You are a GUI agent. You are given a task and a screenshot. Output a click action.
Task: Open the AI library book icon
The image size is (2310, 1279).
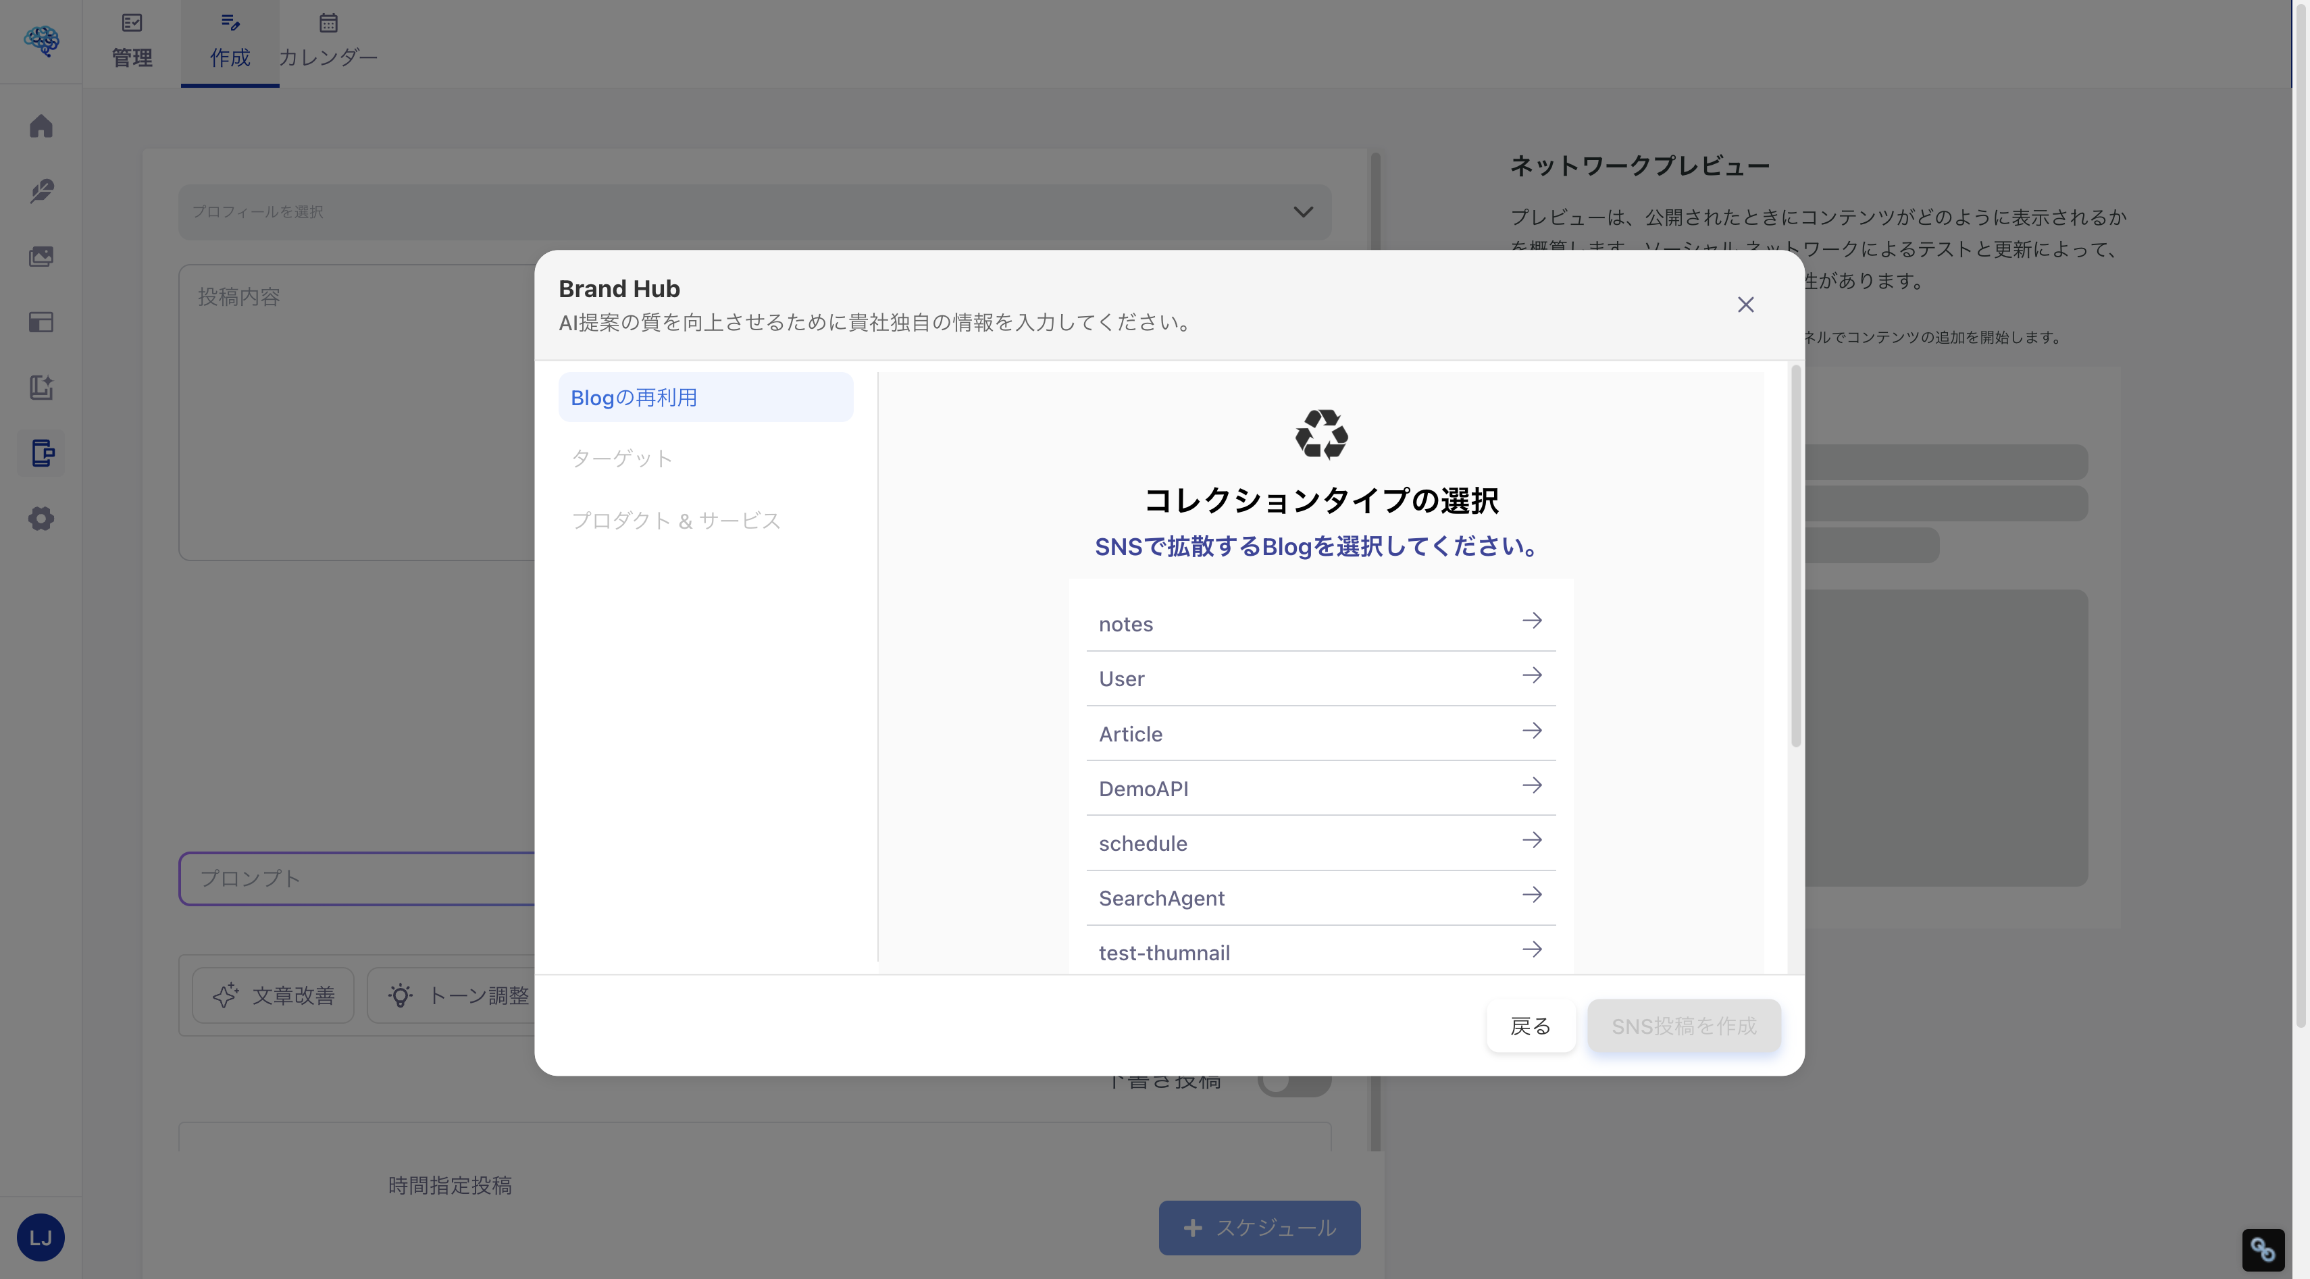coord(41,388)
